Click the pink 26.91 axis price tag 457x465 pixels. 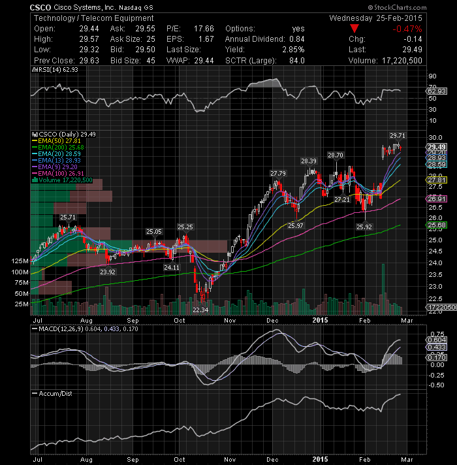[x=437, y=199]
